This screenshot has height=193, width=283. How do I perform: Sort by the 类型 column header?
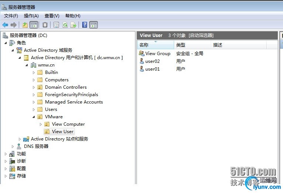pos(193,45)
